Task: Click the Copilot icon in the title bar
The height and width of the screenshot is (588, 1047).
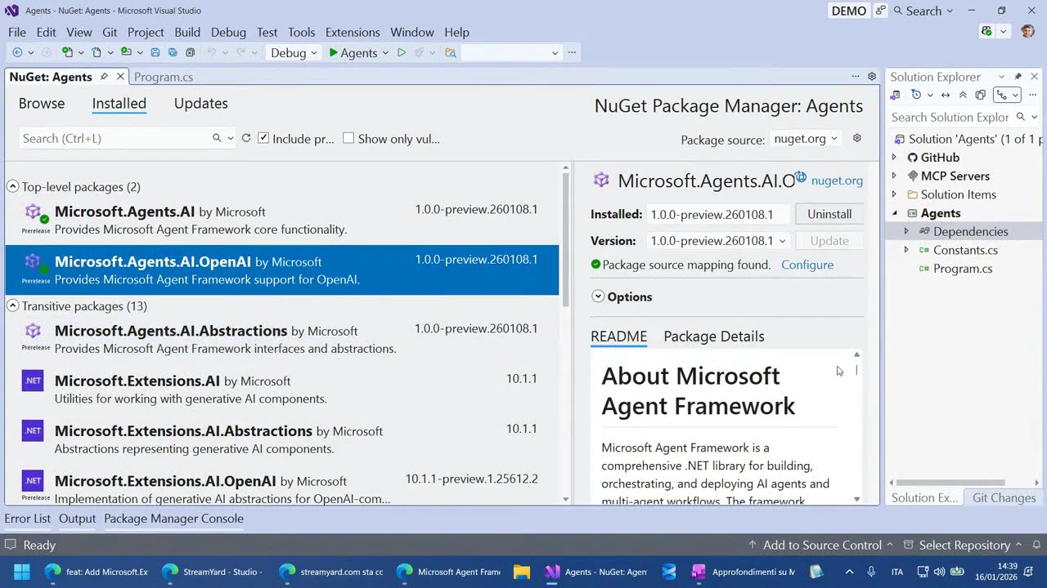Action: pyautogui.click(x=987, y=31)
